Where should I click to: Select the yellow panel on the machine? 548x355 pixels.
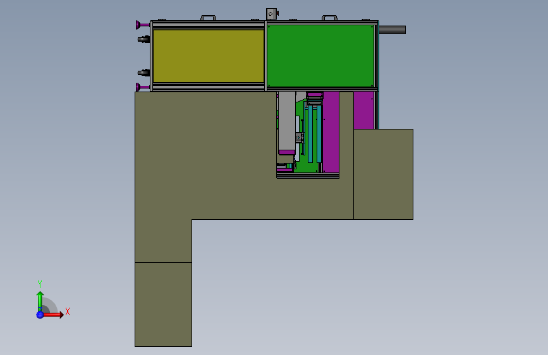(209, 56)
